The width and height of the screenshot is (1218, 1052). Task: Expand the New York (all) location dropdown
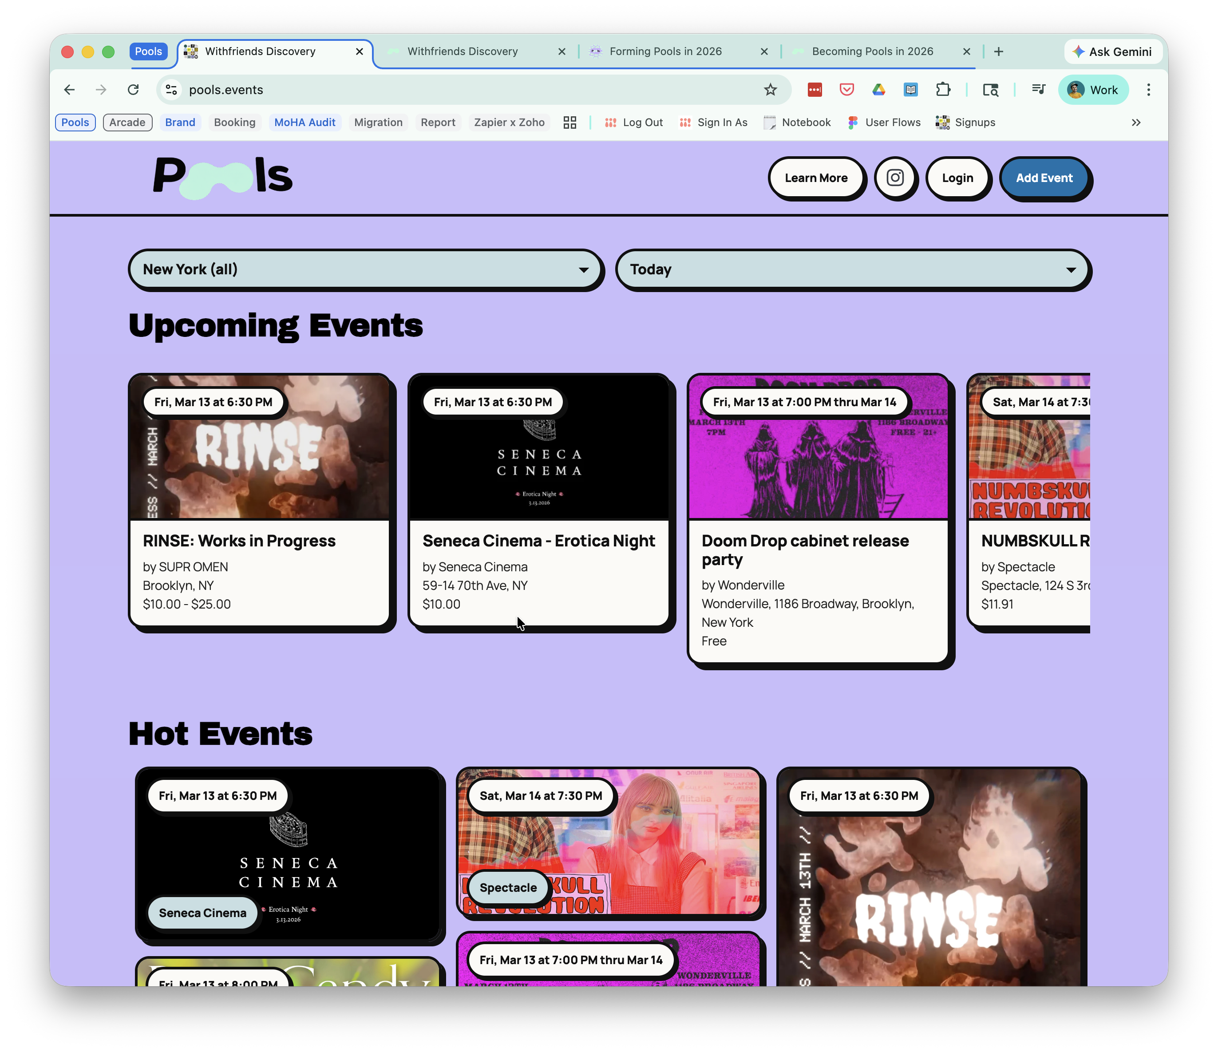365,269
